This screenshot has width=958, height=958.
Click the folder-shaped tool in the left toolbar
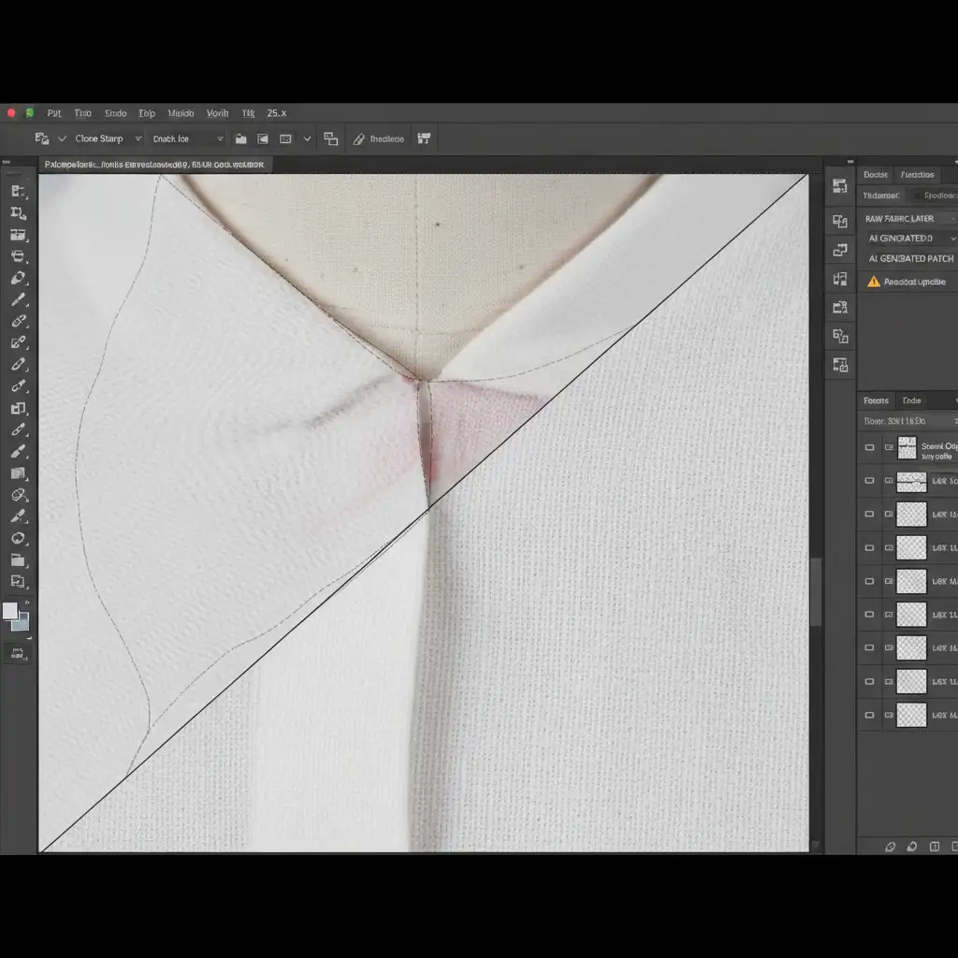[18, 560]
